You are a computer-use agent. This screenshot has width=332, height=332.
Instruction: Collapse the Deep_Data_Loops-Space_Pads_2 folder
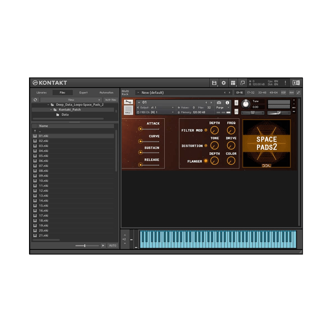48,105
